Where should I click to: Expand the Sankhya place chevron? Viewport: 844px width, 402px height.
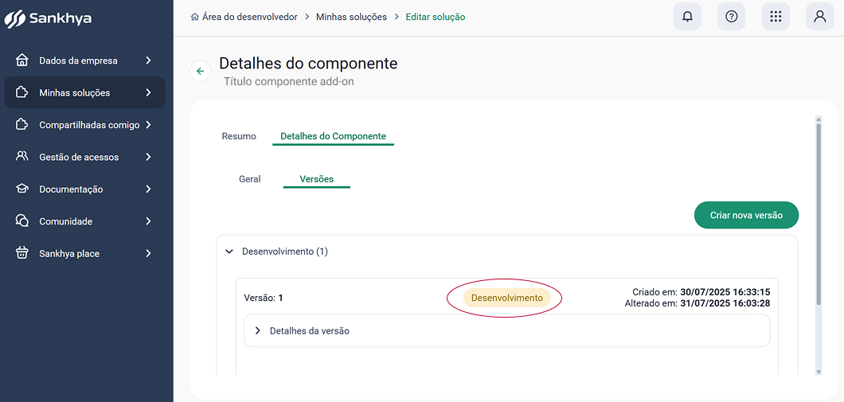149,253
